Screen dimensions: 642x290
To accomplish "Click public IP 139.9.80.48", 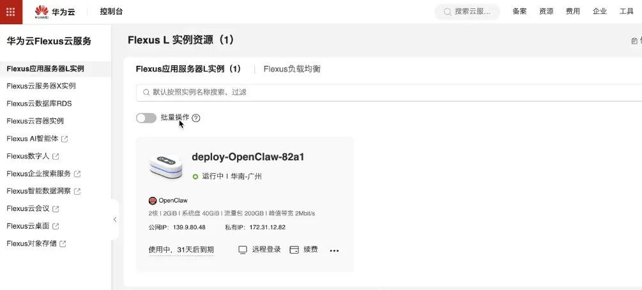I will click(x=189, y=227).
